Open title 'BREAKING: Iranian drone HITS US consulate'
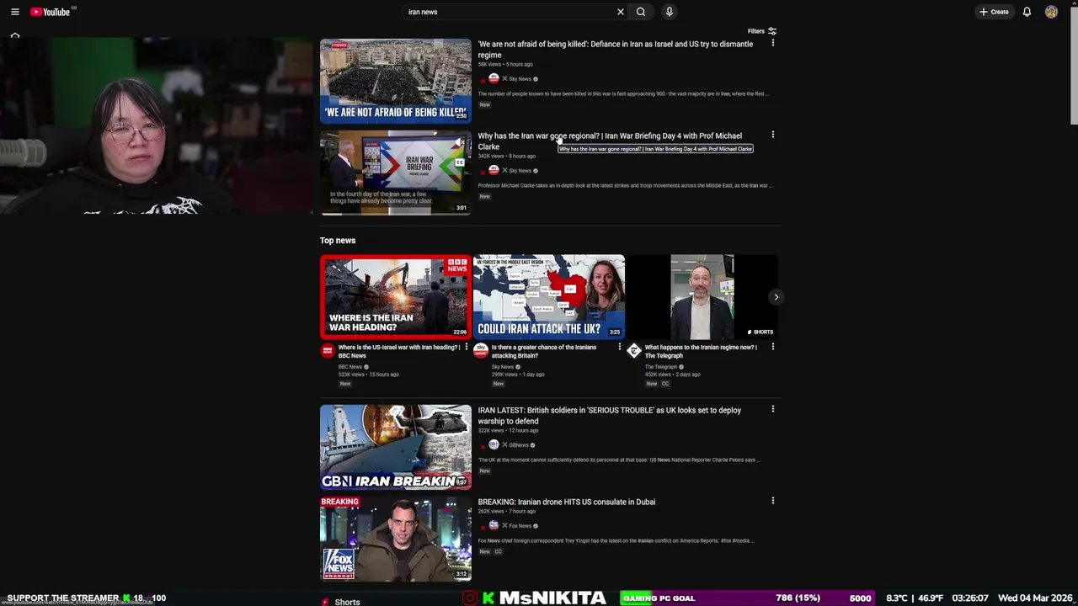Image resolution: width=1078 pixels, height=606 pixels. click(x=566, y=502)
